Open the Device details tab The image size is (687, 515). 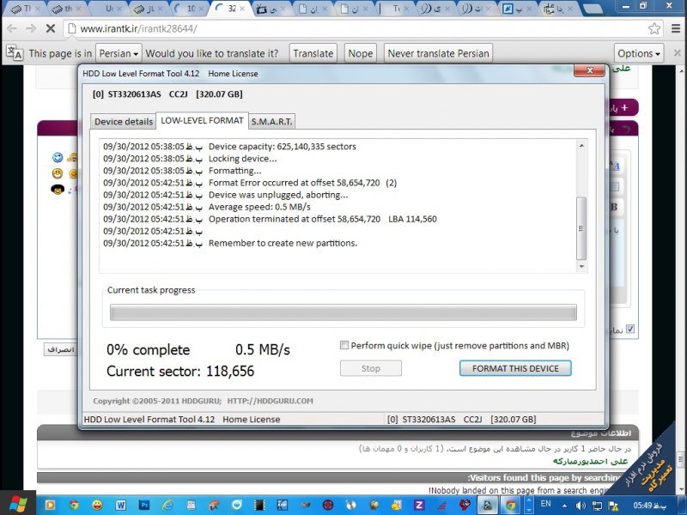[x=124, y=122]
